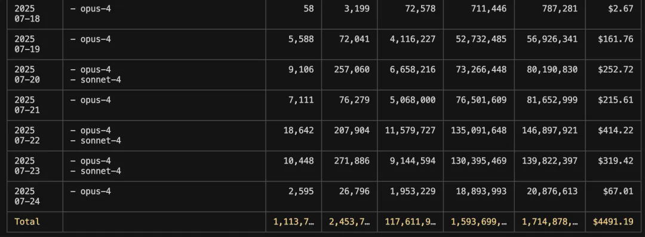The width and height of the screenshot is (645, 237).
Task: Select the 2025 07-18 date cell
Action: pos(27,14)
